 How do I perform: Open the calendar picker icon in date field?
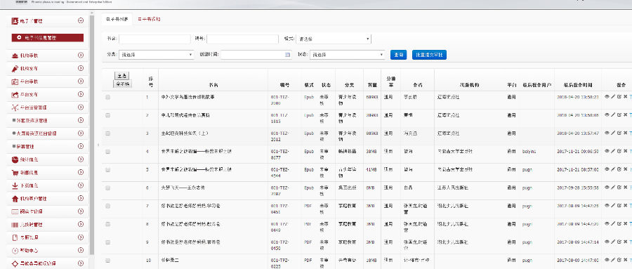pyautogui.click(x=287, y=55)
